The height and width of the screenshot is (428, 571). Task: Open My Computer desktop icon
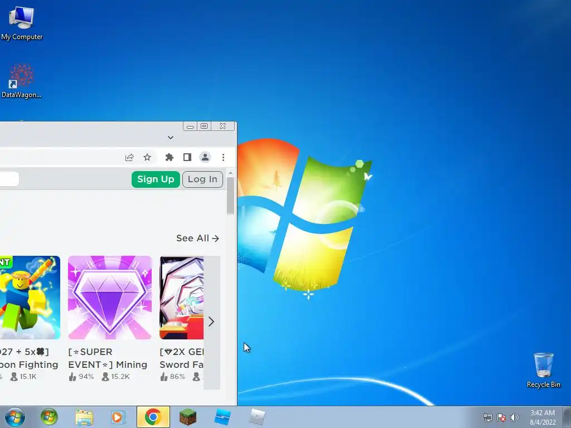[22, 22]
